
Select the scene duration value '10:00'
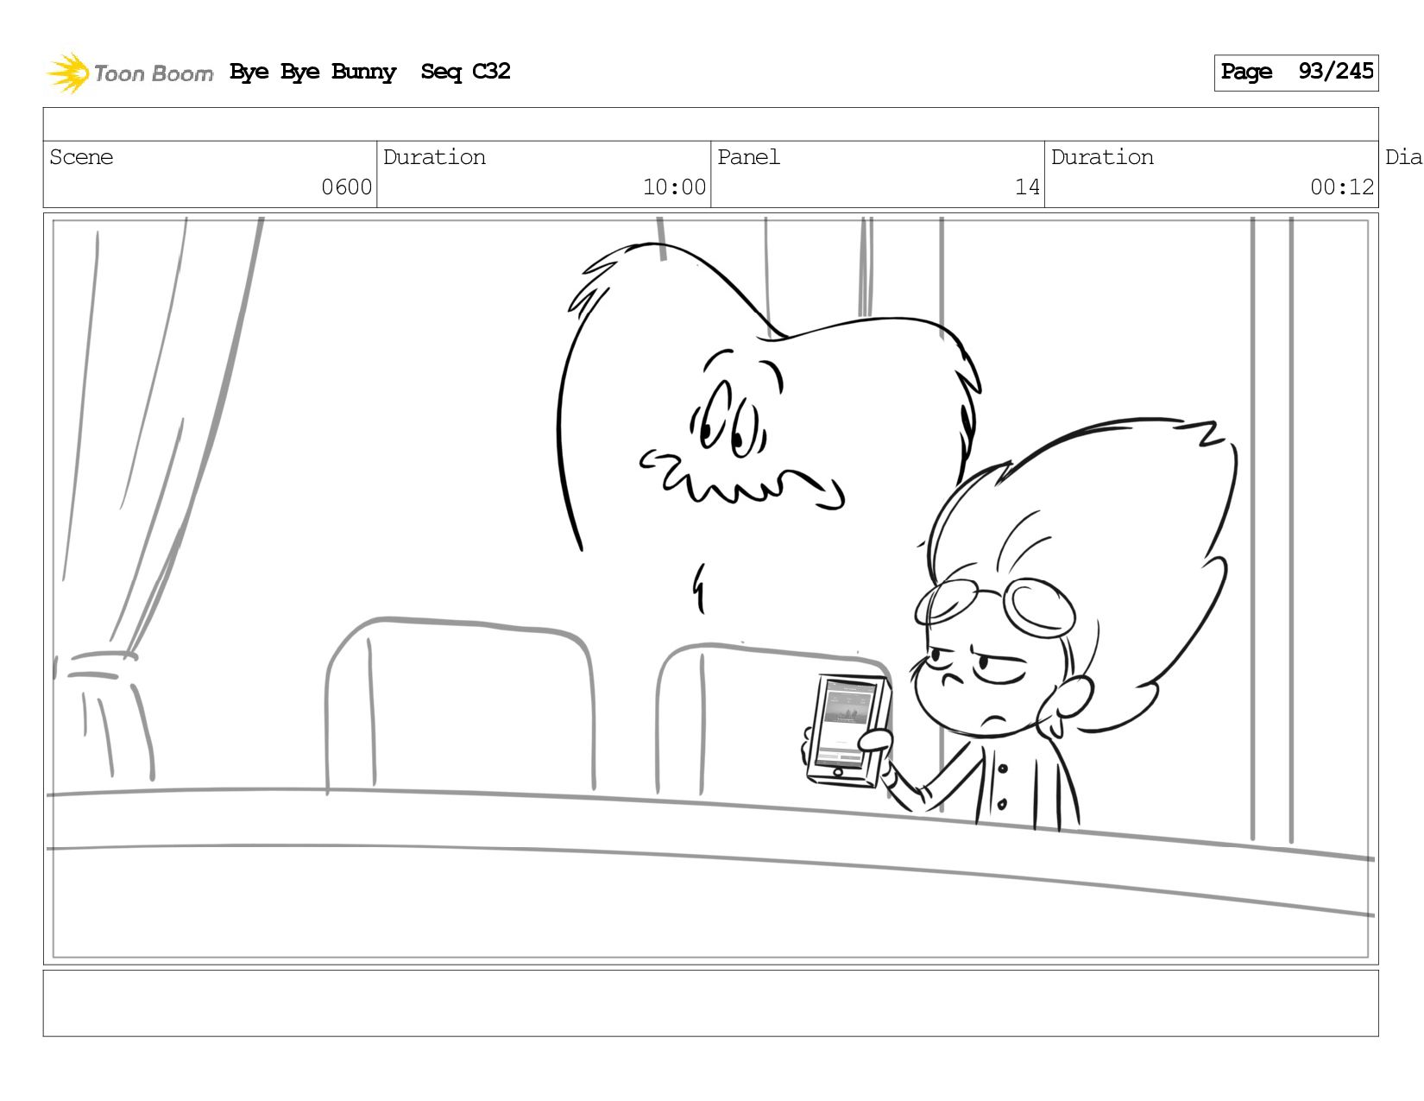674,187
